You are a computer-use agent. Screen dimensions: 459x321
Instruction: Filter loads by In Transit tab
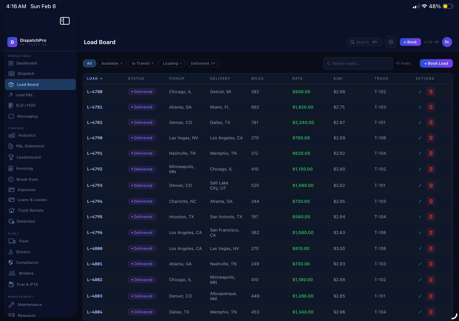click(x=143, y=63)
